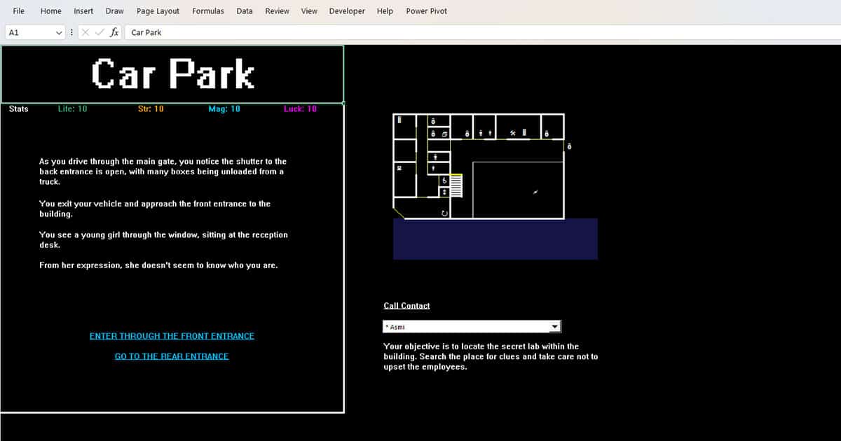This screenshot has height=441, width=841.
Task: Click the wheelchair icon on the floor map
Action: (444, 181)
